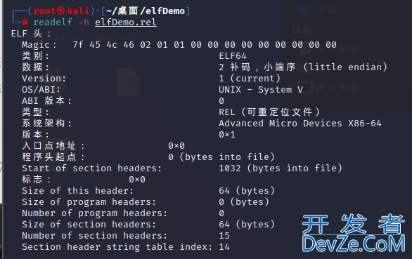Click the ~/桌面/elfDemo path in prompt
Viewport: 412px width, 259px height.
tap(146, 11)
